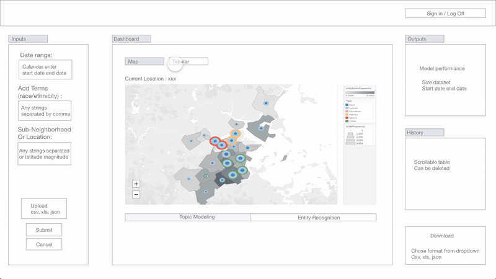Click the Race blue legend swatch
This screenshot has width=496, height=279.
[347, 105]
